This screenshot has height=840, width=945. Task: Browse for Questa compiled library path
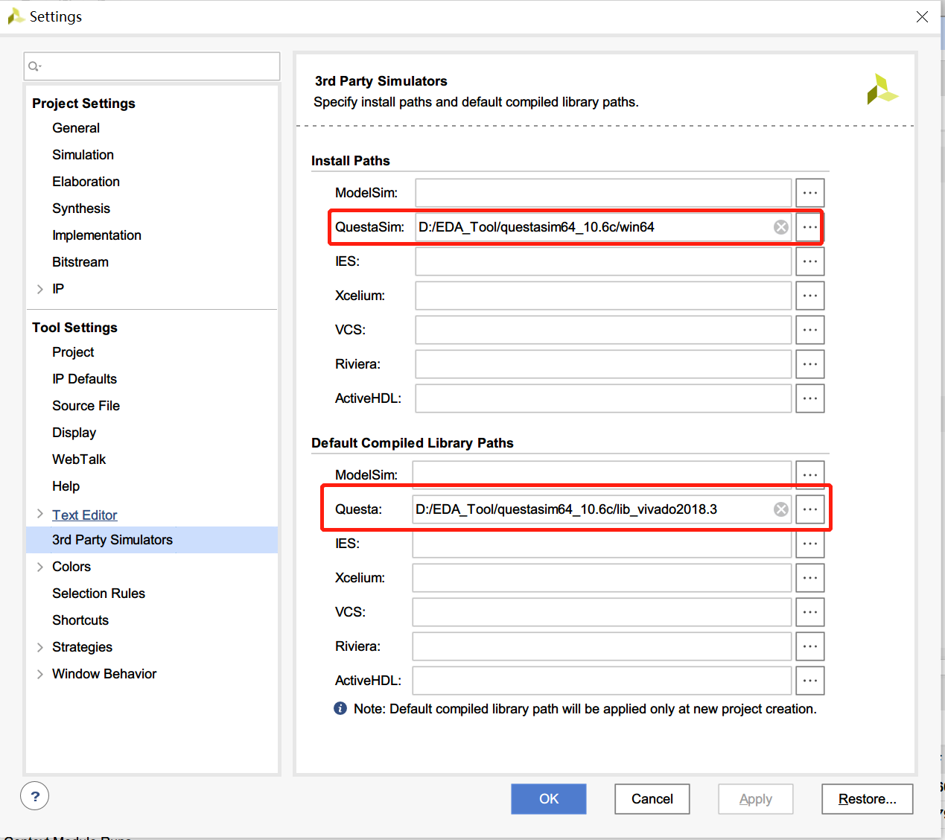tap(810, 509)
